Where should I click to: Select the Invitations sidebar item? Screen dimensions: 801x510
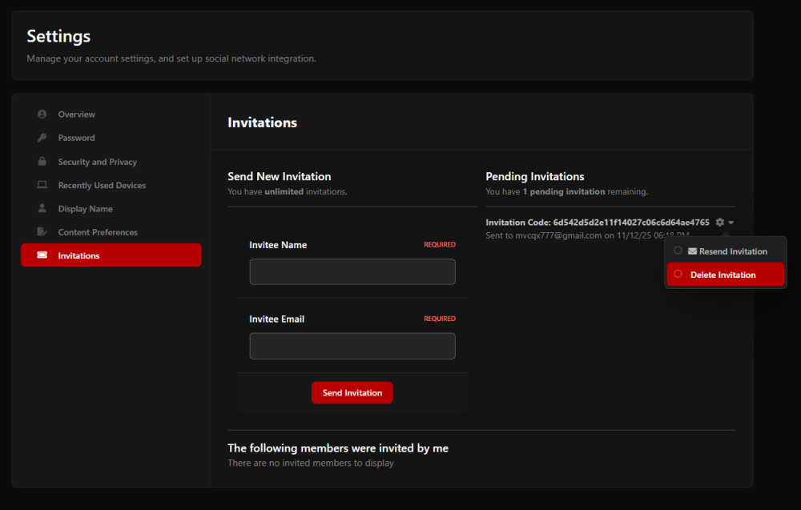[x=111, y=255]
